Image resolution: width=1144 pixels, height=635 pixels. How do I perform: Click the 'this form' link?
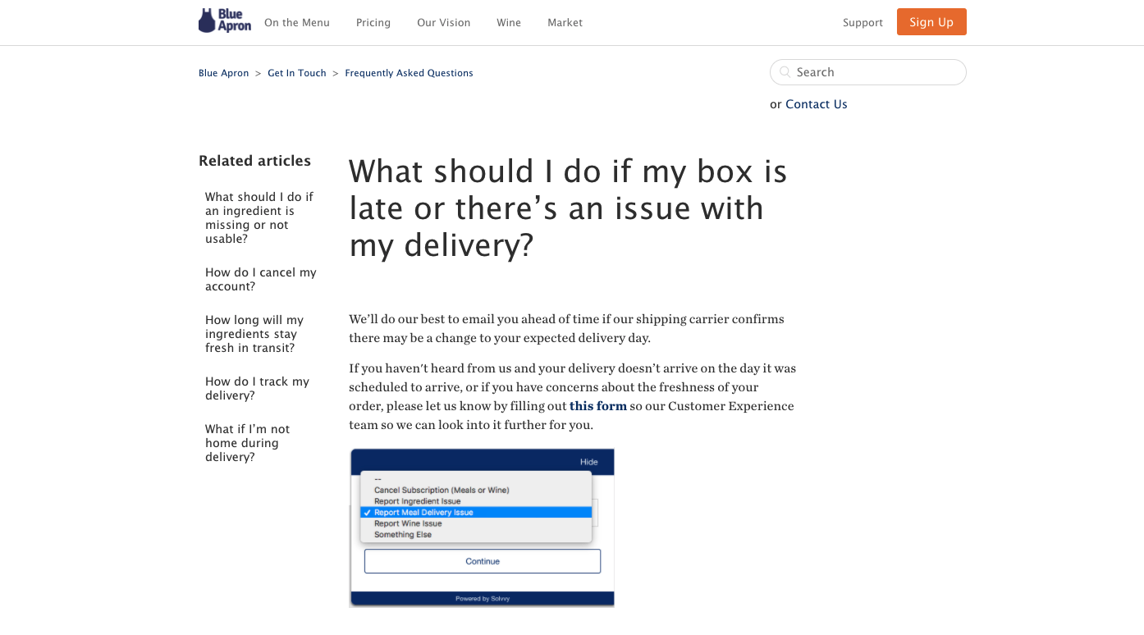point(598,406)
